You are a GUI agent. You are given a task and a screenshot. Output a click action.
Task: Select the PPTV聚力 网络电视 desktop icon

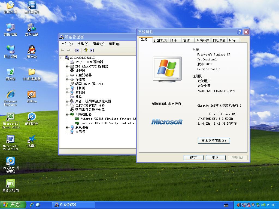point(11,165)
